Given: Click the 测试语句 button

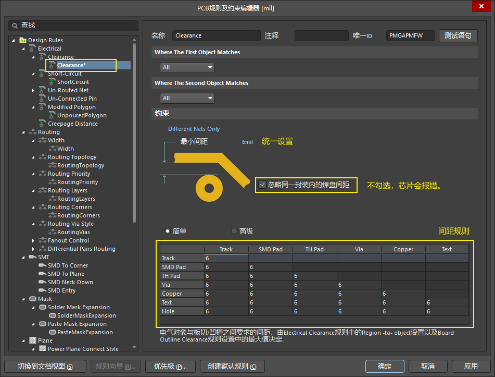Looking at the screenshot, I should click(x=458, y=35).
